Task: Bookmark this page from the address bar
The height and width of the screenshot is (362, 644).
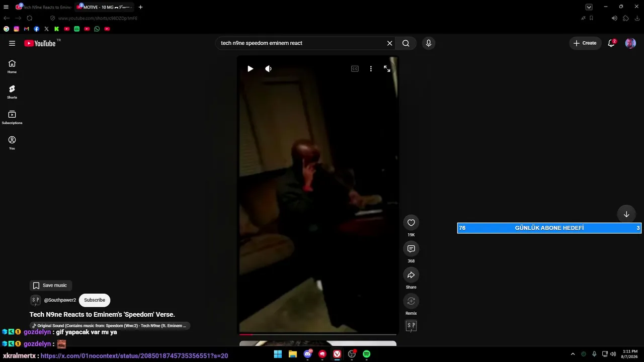Action: click(x=591, y=18)
